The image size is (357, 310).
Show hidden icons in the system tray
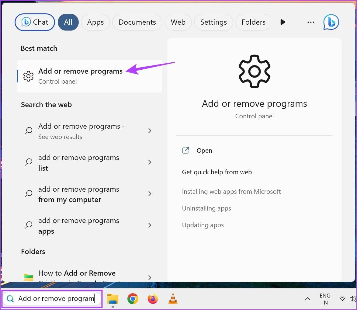click(307, 299)
